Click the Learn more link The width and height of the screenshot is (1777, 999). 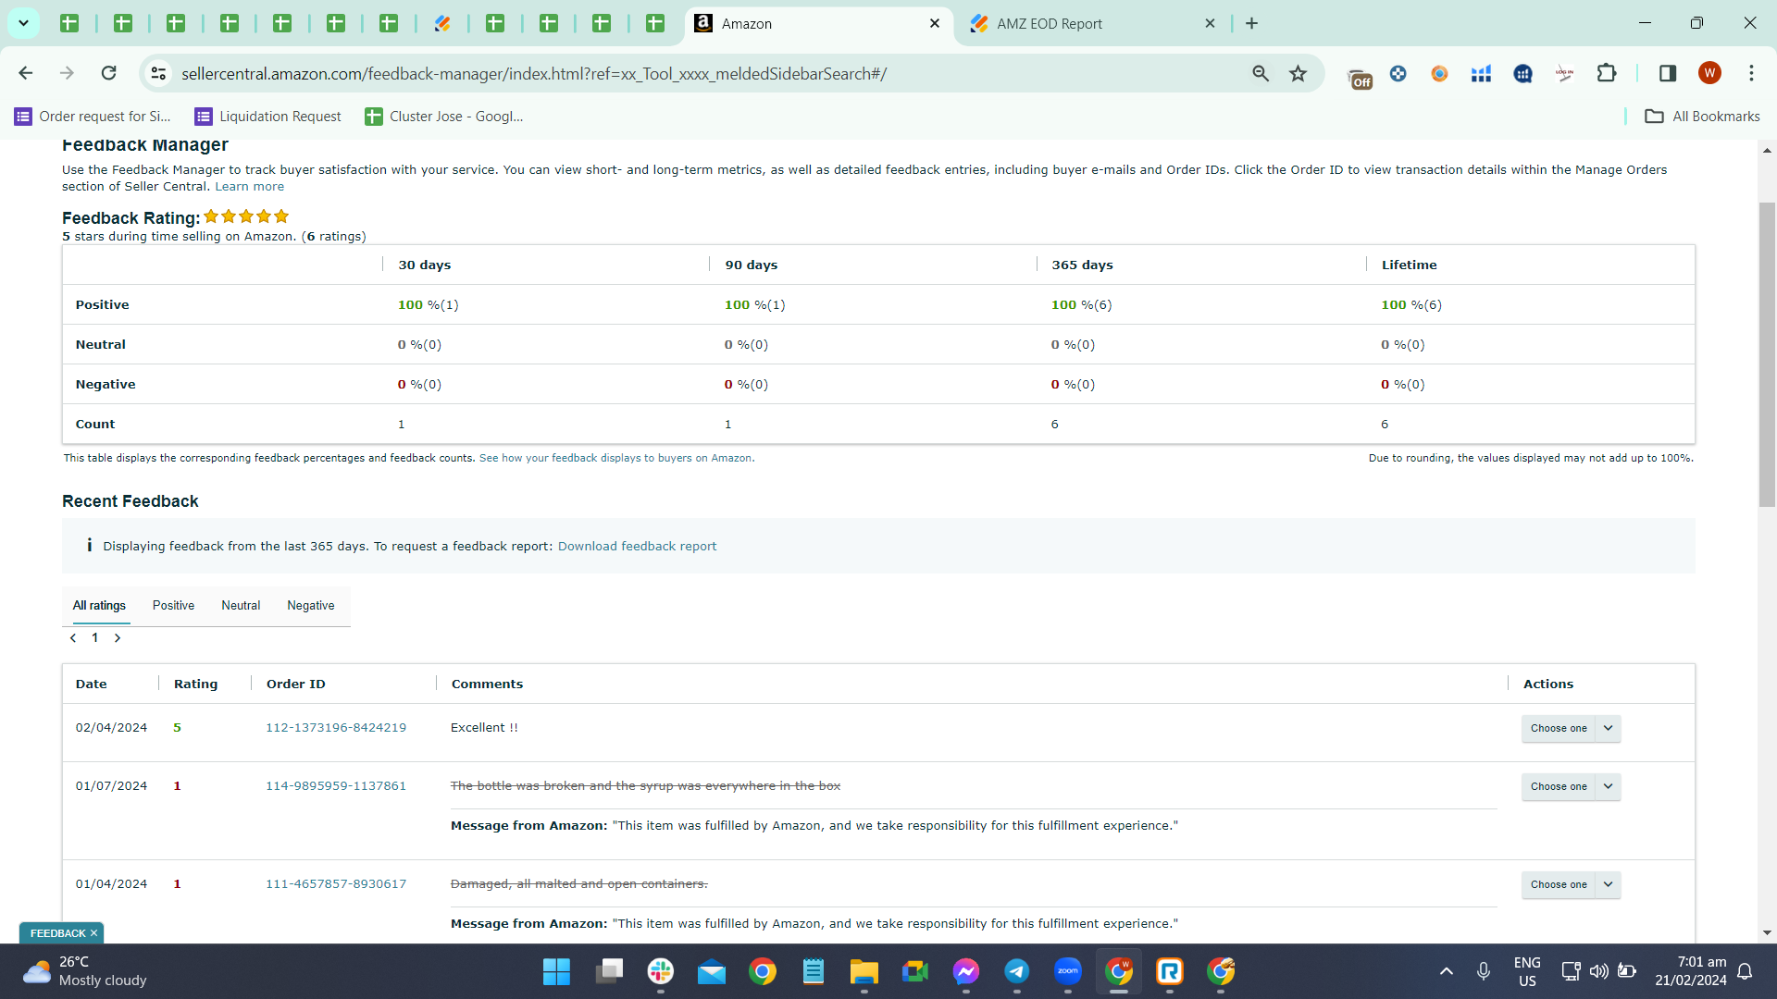(250, 186)
